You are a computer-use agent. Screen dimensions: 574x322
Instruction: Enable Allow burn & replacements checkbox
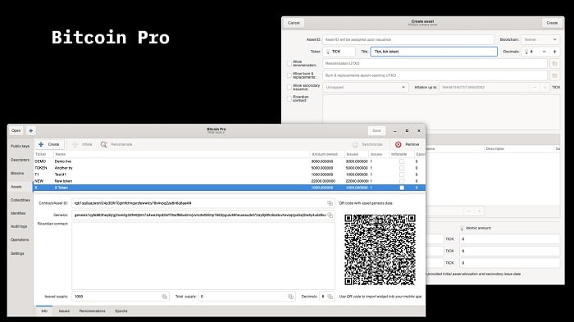click(289, 75)
